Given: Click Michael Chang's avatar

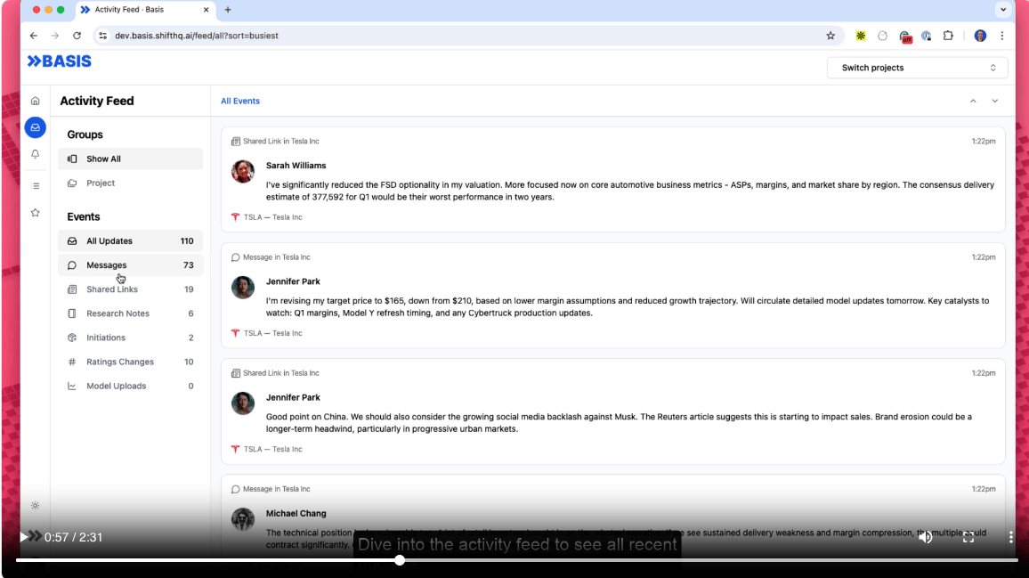Looking at the screenshot, I should click(243, 519).
